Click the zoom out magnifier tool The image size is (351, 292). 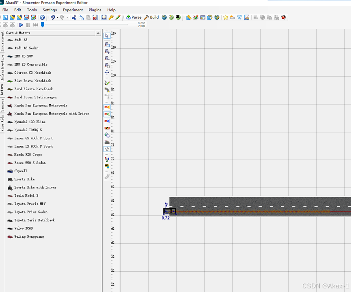pyautogui.click(x=107, y=59)
